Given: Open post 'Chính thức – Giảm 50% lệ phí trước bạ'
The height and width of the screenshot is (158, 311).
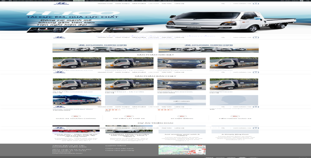Looking at the screenshot, I should click(x=76, y=135).
